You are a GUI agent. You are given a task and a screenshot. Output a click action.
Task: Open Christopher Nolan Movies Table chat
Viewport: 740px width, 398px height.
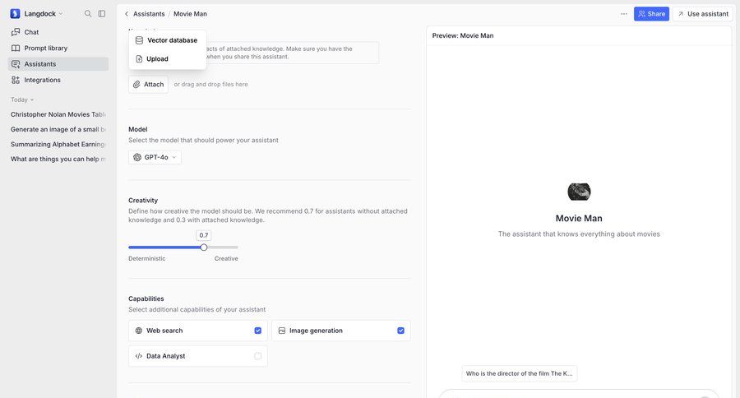58,114
